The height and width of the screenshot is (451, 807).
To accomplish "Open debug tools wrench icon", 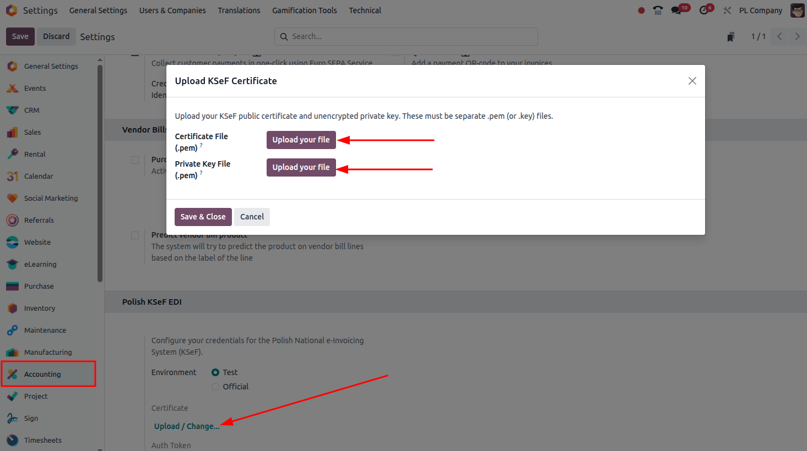I will (x=727, y=10).
